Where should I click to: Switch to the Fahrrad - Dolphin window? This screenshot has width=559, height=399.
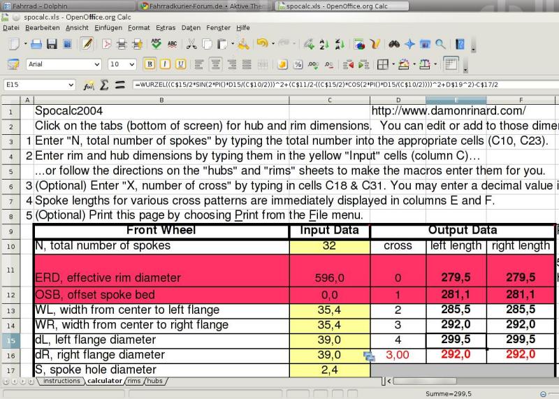[x=68, y=6]
